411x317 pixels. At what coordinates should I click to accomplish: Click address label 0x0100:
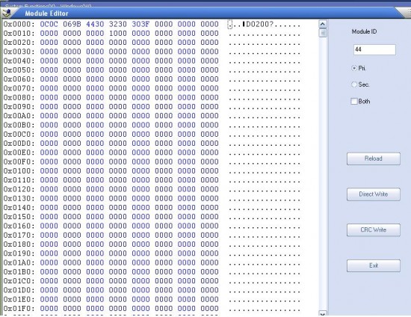click(19, 171)
